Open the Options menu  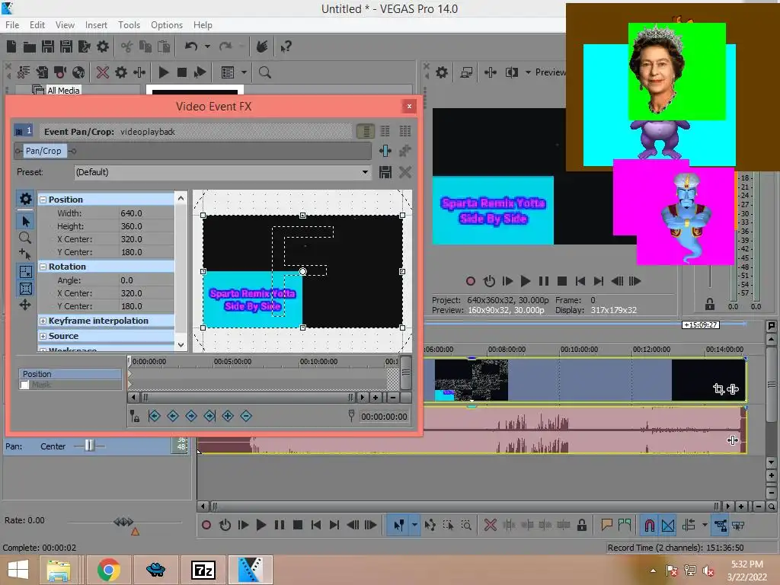(x=167, y=25)
